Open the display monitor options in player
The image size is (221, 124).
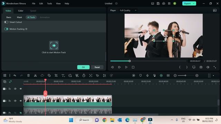(x=194, y=67)
